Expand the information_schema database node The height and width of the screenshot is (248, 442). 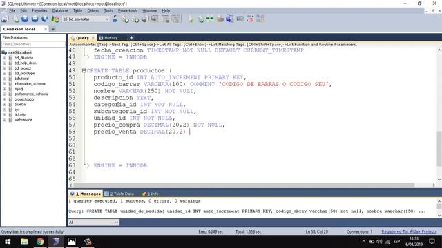(x=4, y=84)
